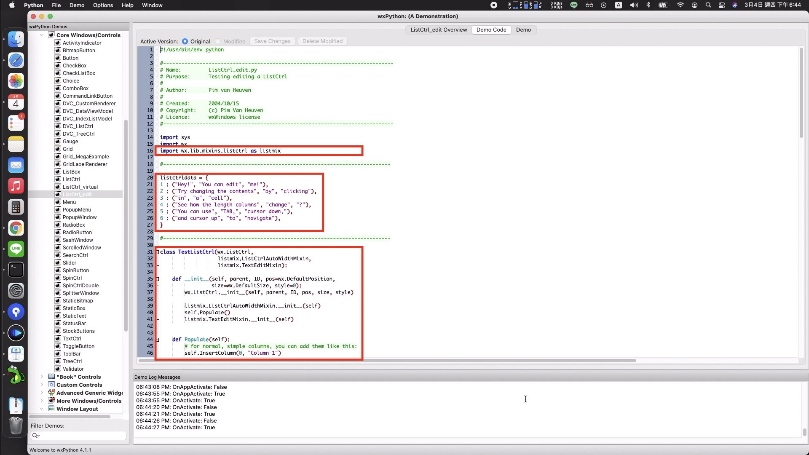The image size is (809, 455).
Task: Fold the TestListCtrl class code block
Action: (158, 252)
